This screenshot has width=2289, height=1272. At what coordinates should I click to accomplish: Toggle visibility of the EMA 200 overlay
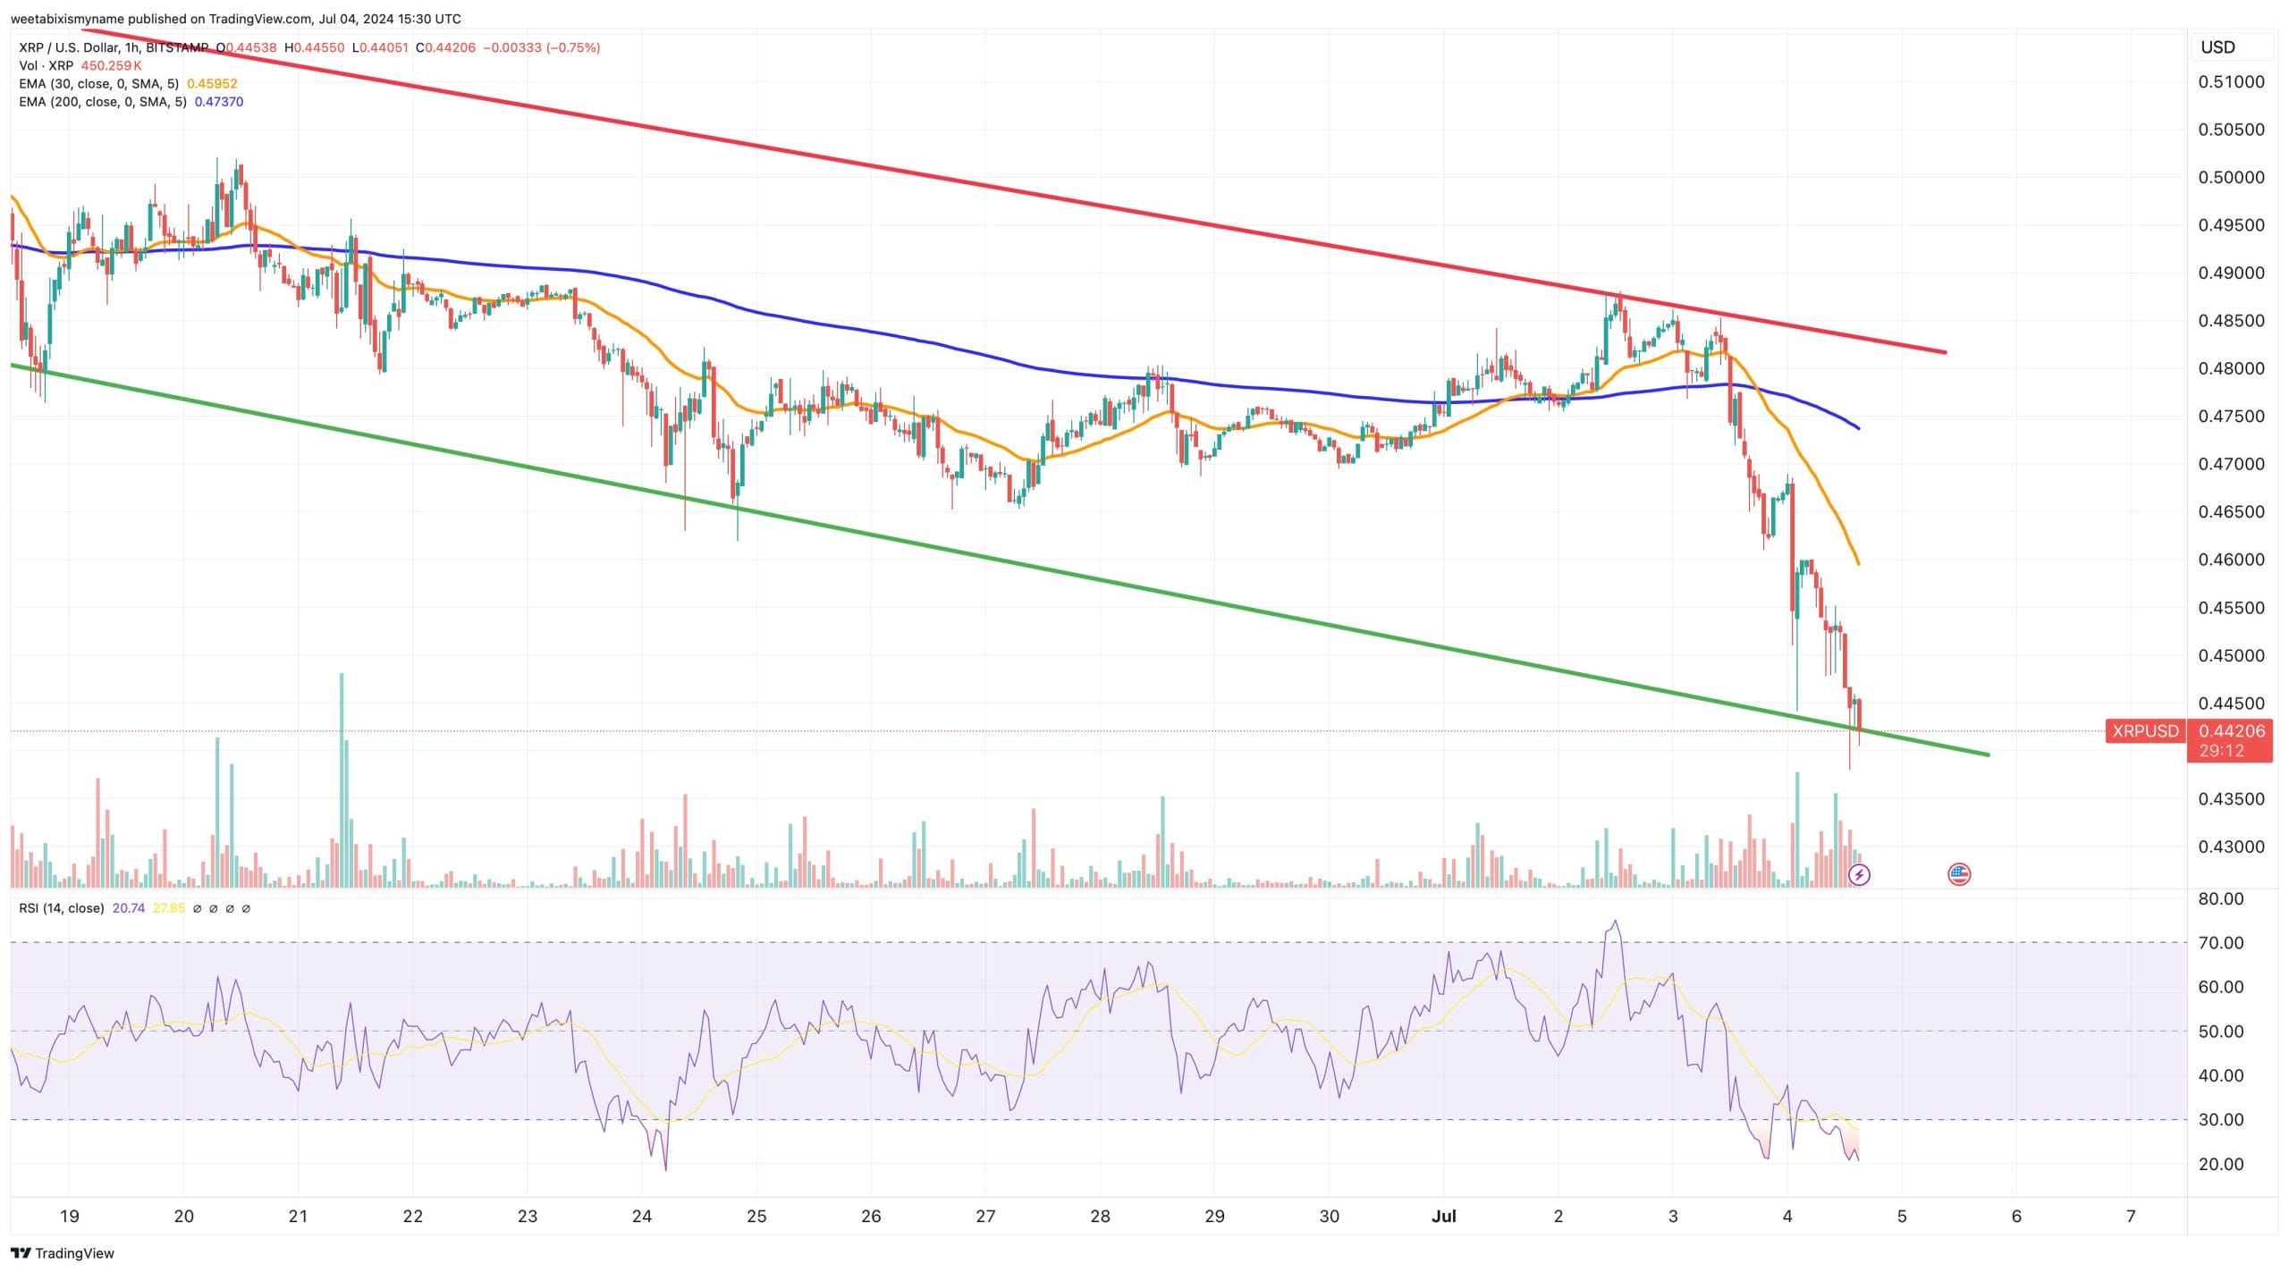point(103,102)
